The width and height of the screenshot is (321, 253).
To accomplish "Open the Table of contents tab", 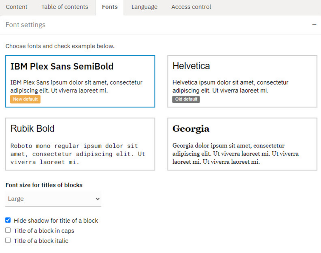I will click(x=64, y=7).
